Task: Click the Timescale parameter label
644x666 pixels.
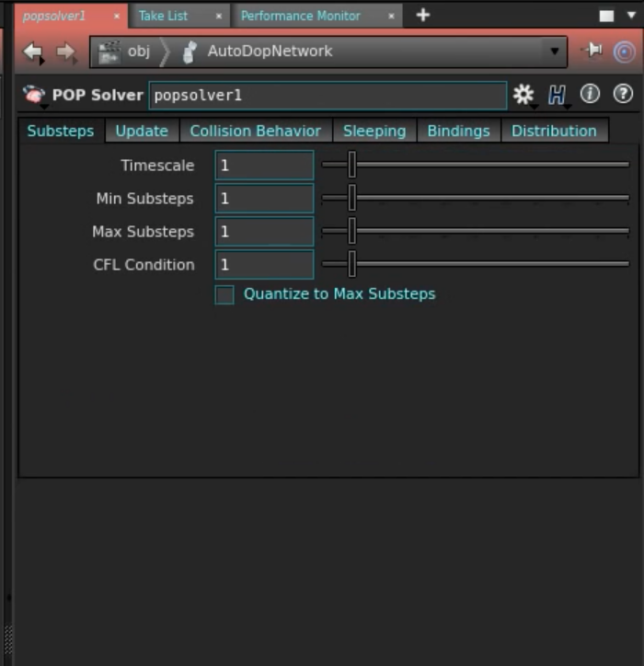Action: [157, 166]
